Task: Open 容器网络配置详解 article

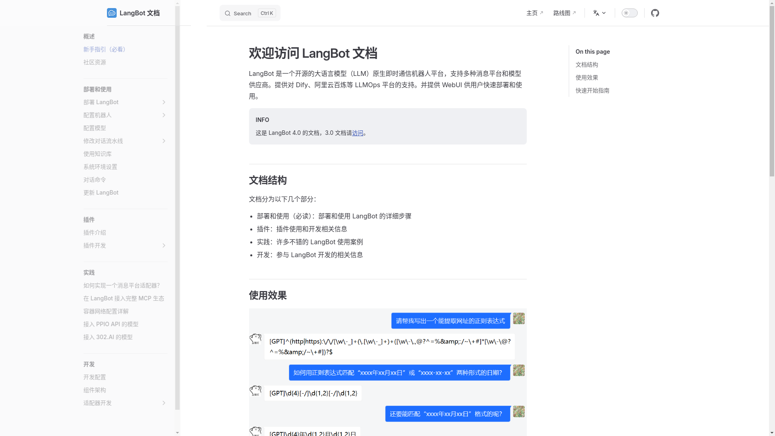Action: (106, 311)
